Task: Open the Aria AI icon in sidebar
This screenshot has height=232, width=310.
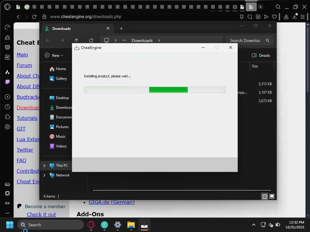Action: [7, 72]
